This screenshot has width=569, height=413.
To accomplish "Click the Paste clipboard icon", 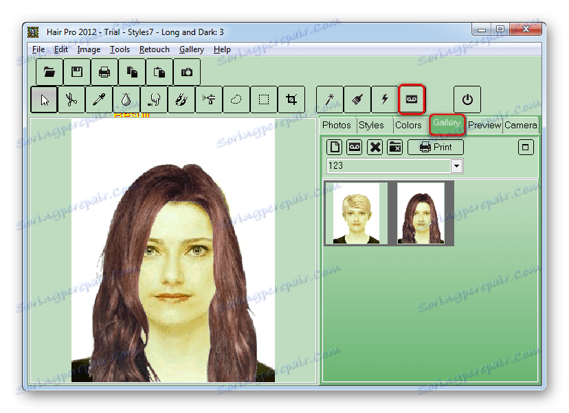I will coord(159,72).
